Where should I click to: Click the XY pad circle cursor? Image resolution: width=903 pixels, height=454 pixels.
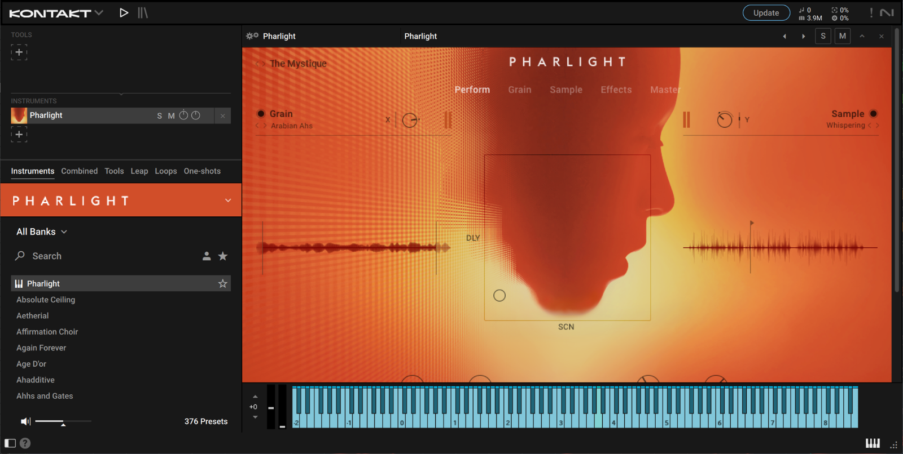[x=499, y=296]
